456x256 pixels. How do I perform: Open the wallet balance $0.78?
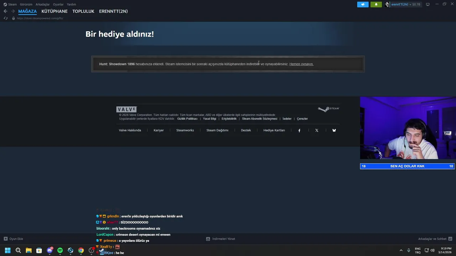[416, 4]
